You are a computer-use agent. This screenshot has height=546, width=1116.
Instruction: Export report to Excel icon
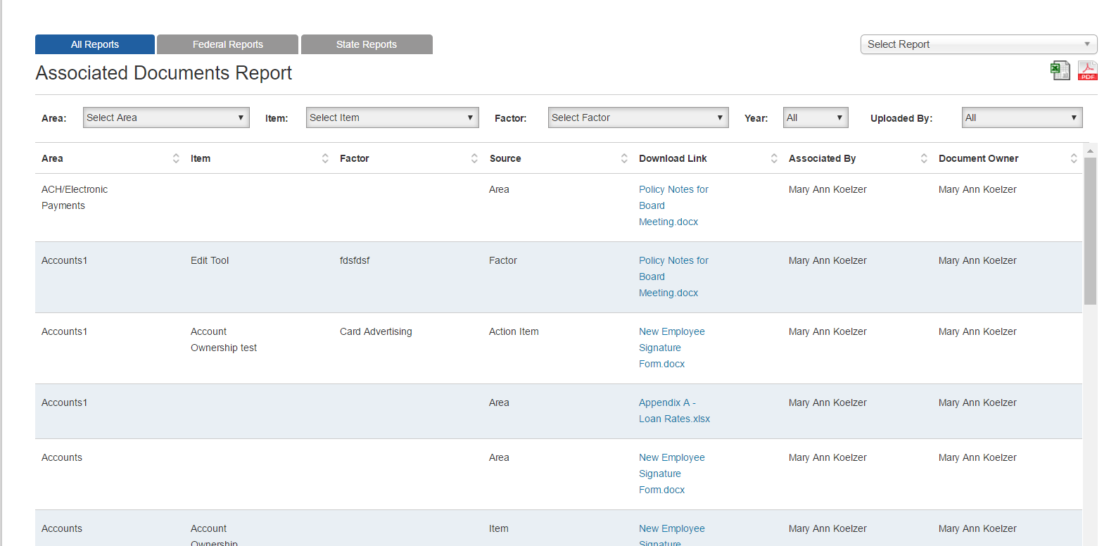[1060, 70]
